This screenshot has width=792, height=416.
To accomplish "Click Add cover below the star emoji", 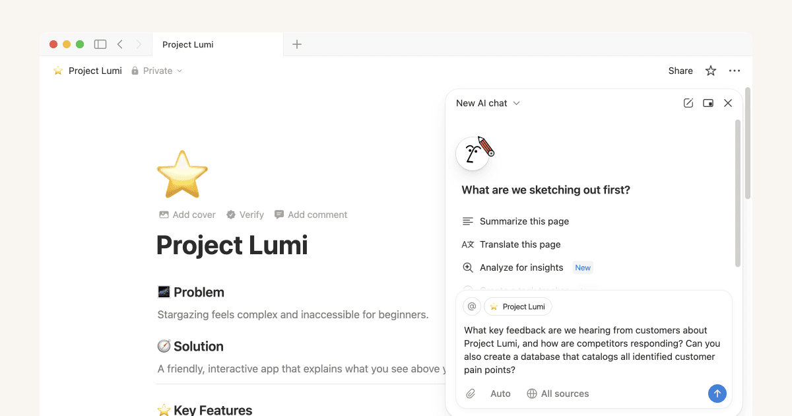I will coord(187,215).
